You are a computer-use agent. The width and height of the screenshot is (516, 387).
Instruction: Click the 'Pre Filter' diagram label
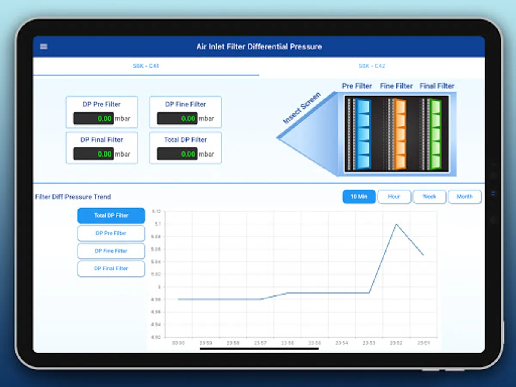357,86
